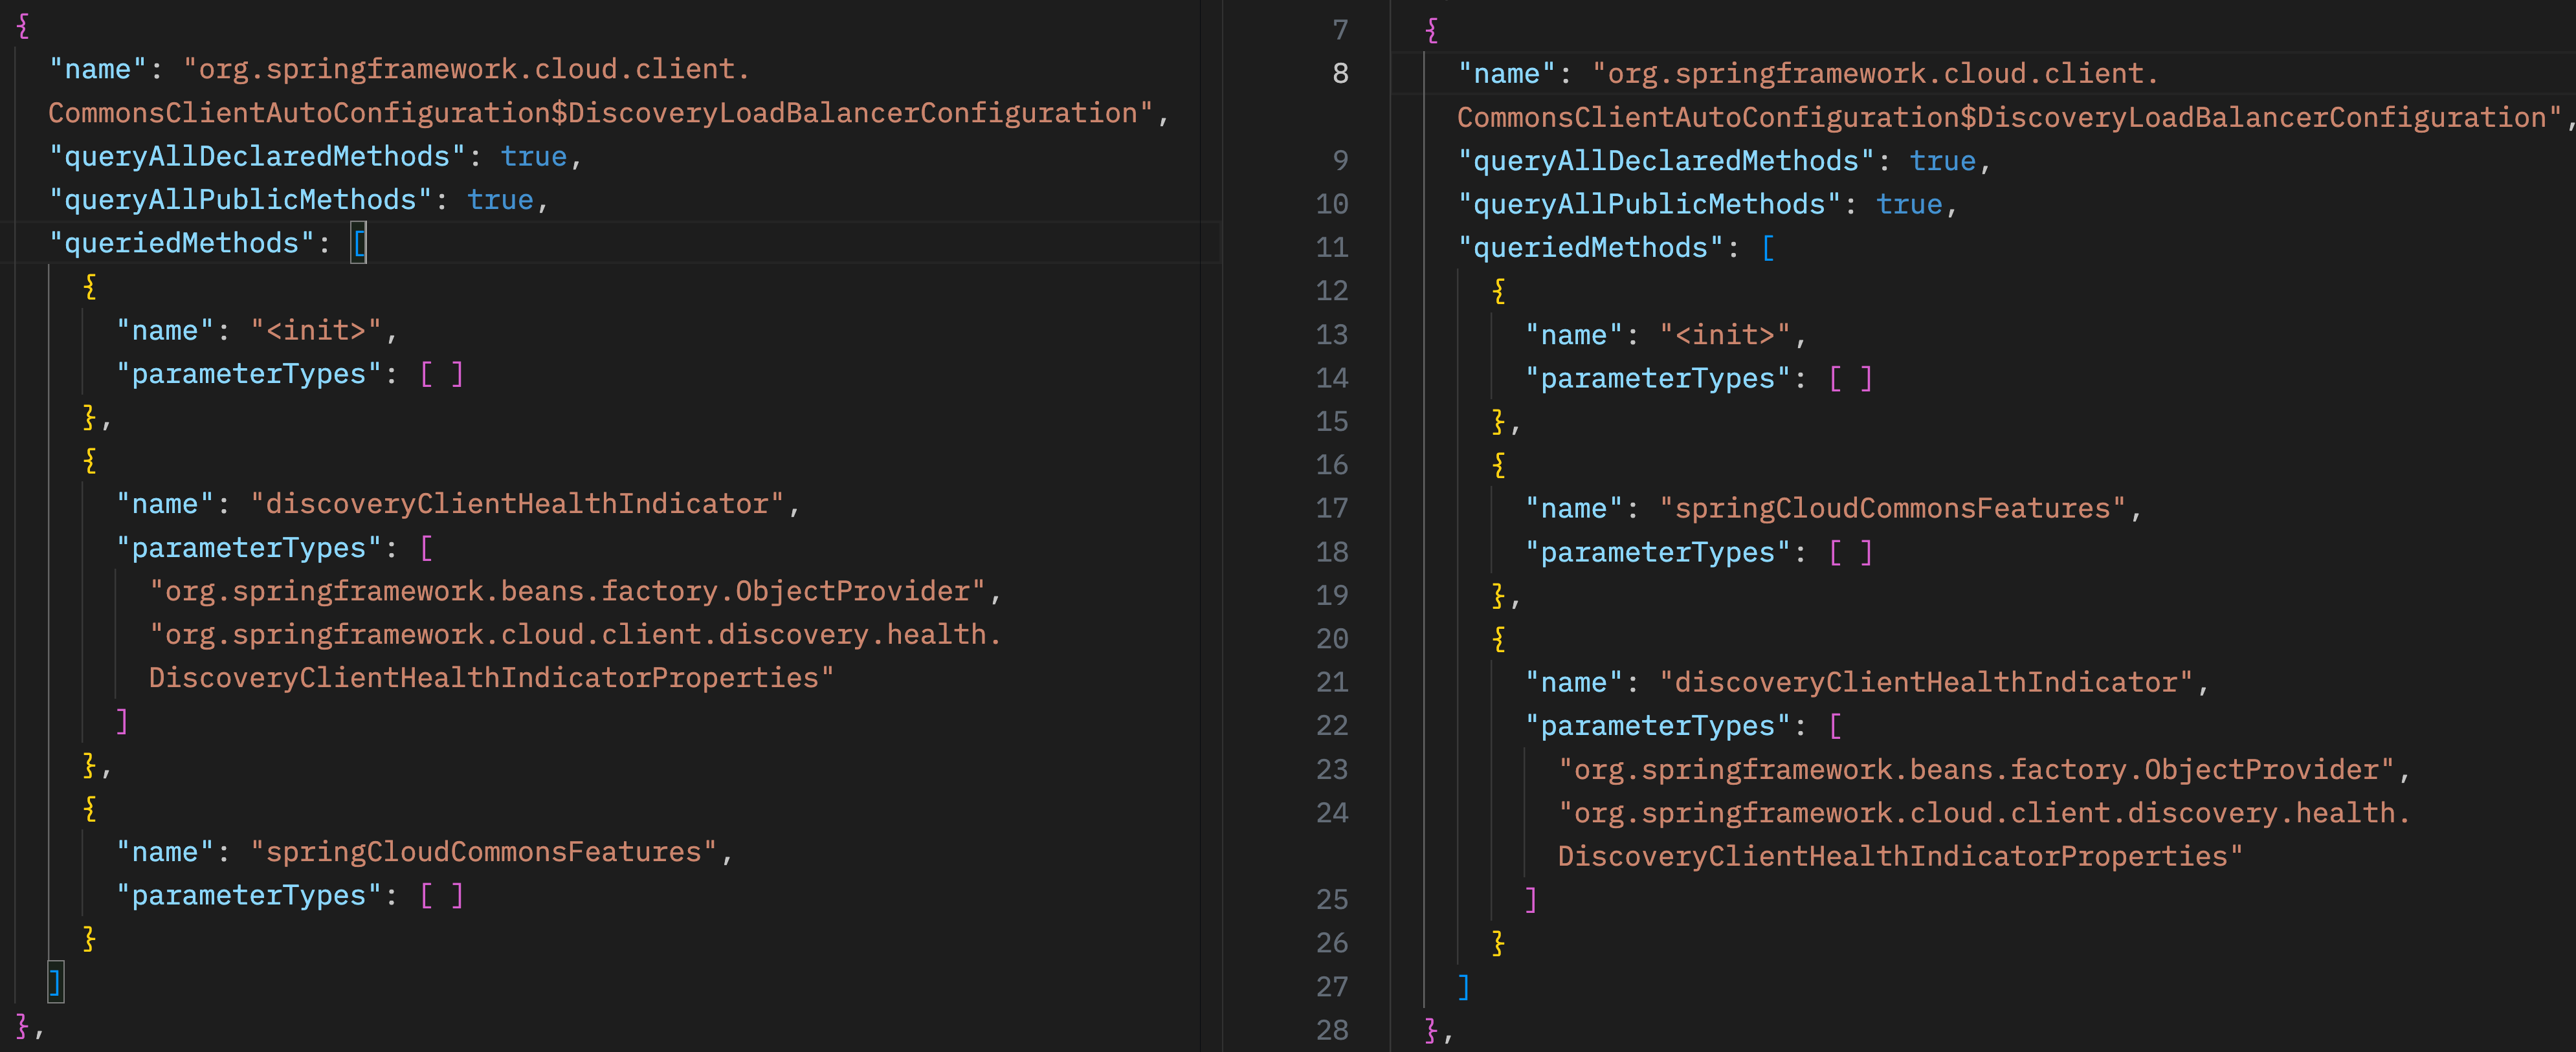
Task: Click line number 7 in the gutter
Action: [1340, 30]
